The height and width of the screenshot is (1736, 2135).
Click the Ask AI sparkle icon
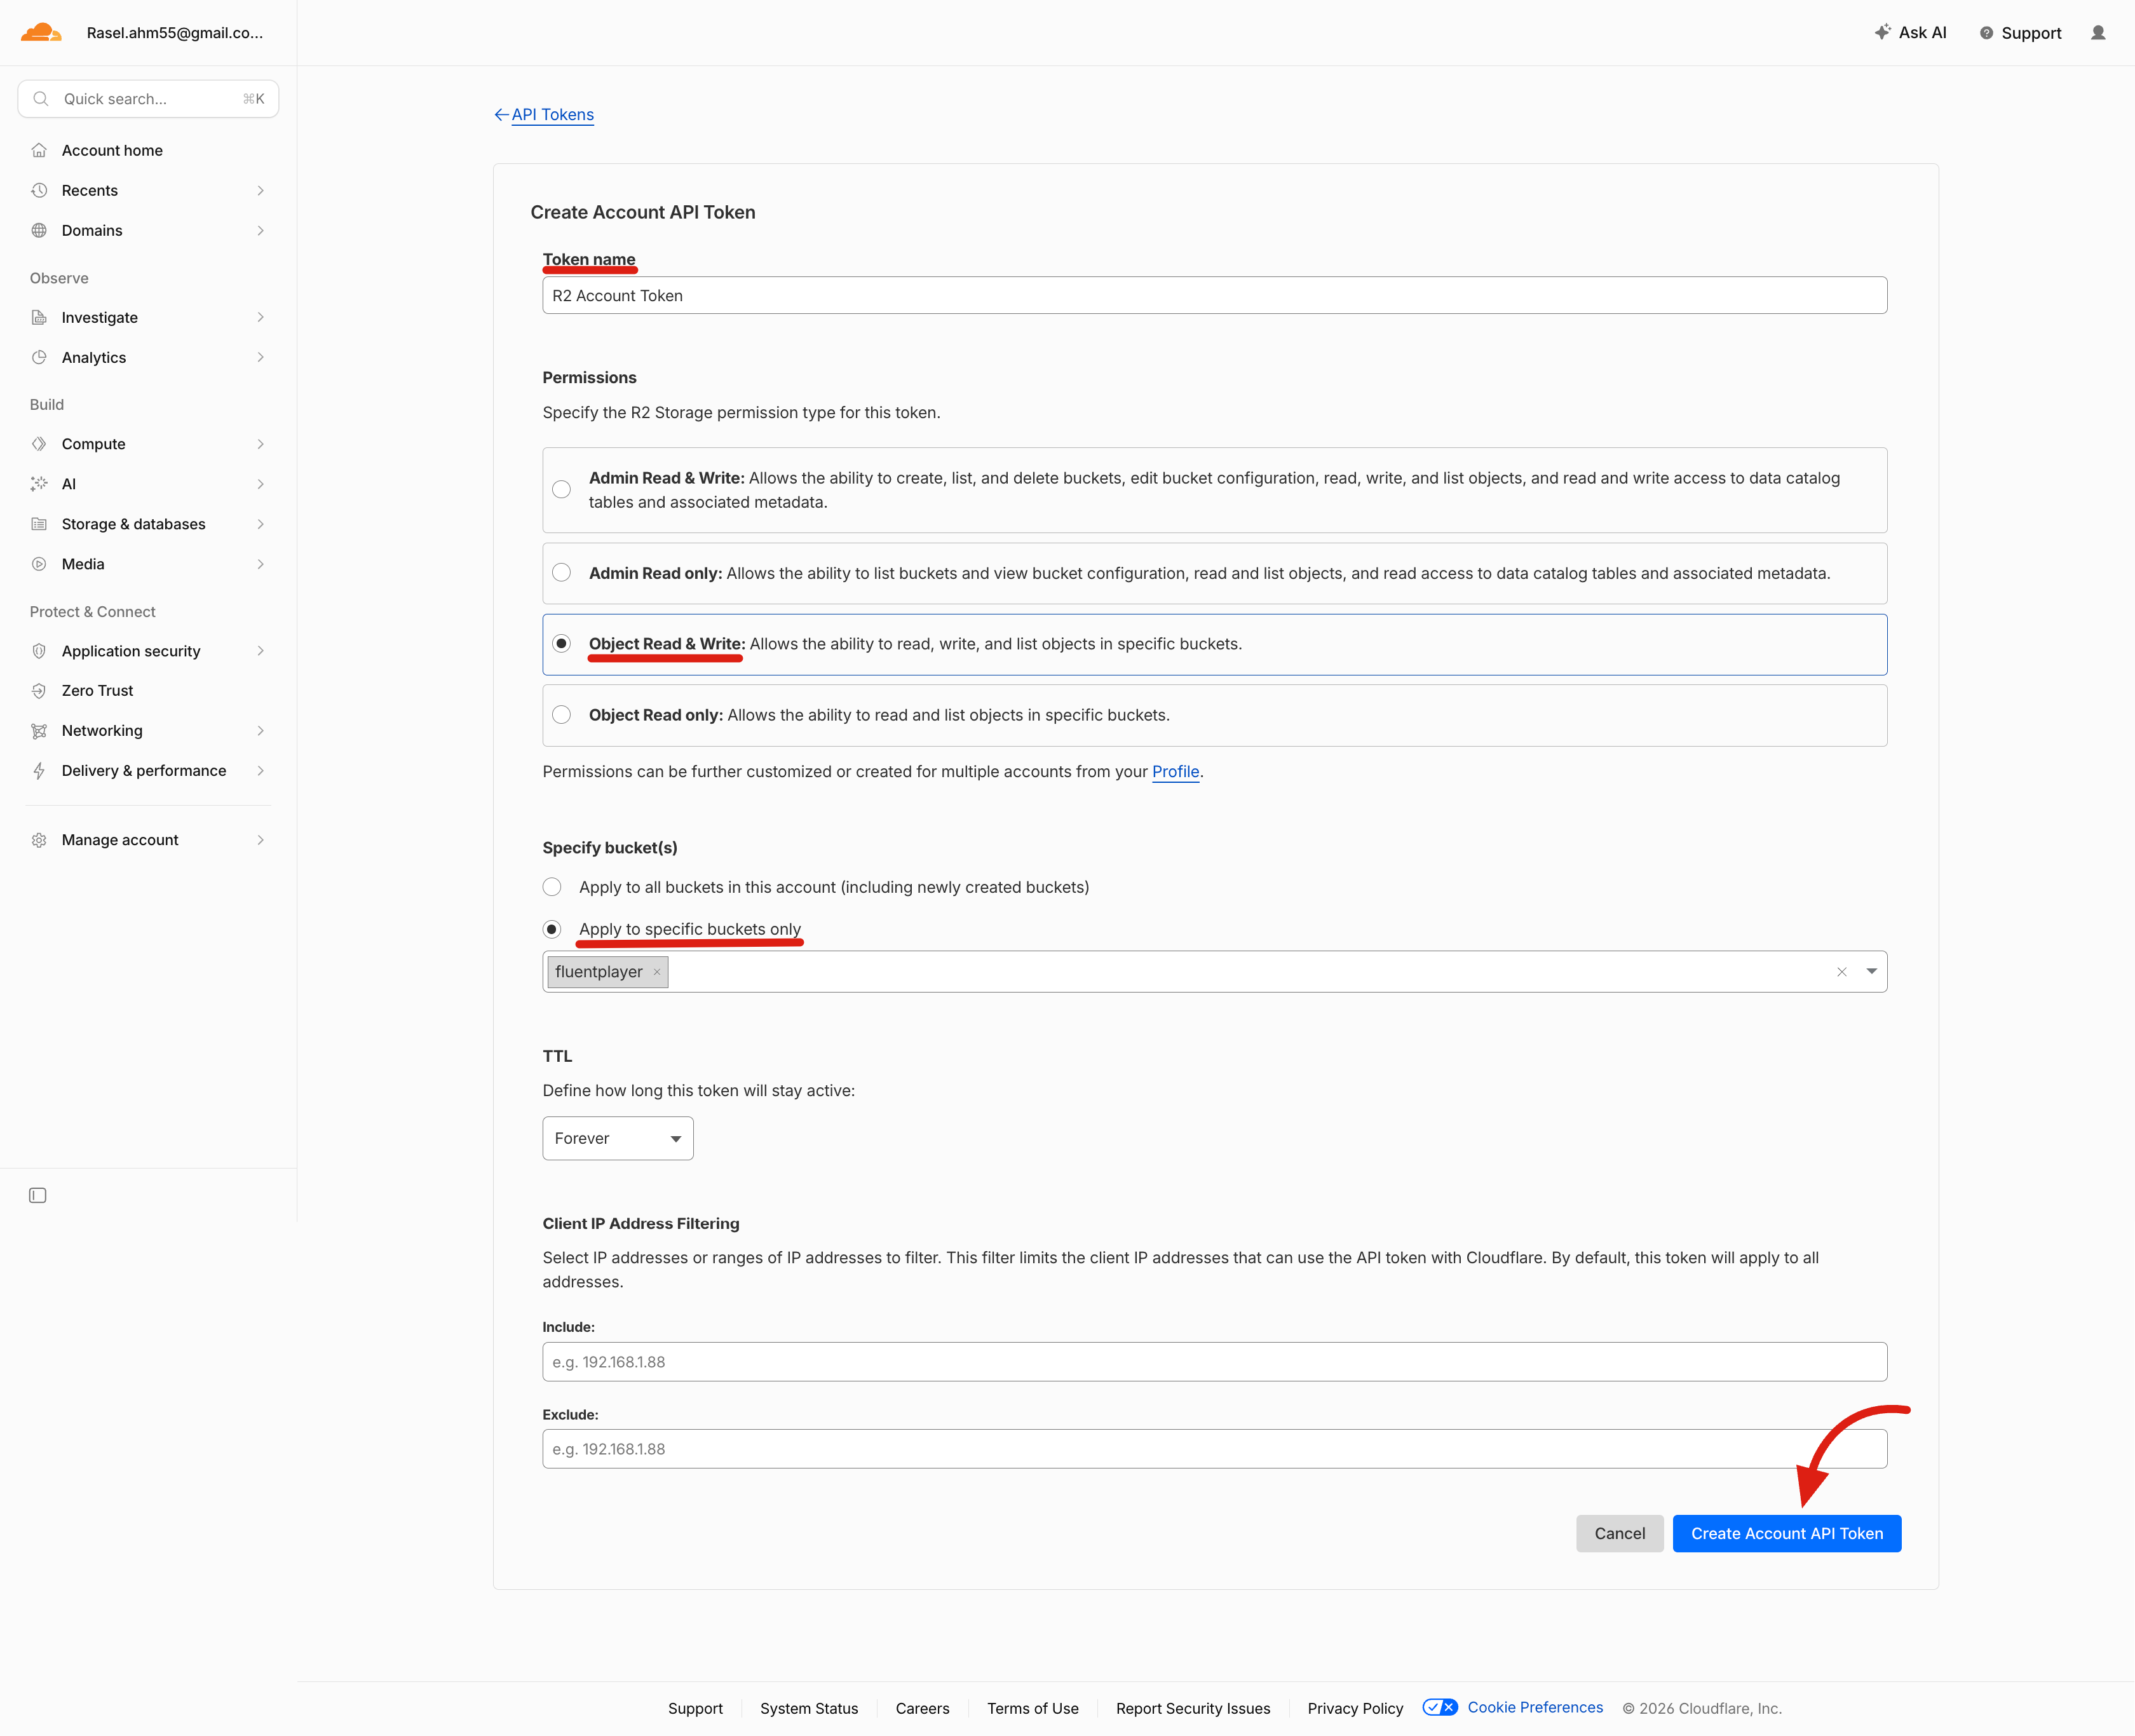pos(1882,32)
